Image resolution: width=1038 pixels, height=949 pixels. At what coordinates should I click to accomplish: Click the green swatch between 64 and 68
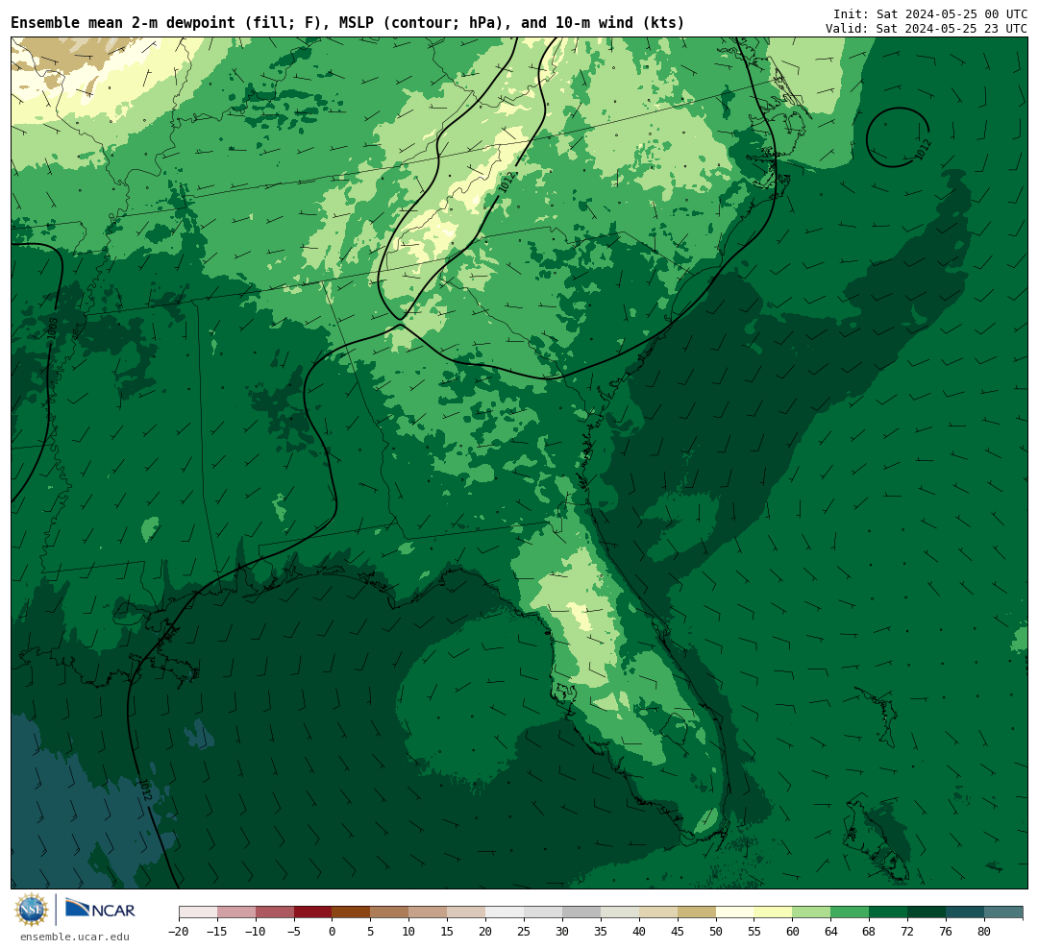pos(850,912)
